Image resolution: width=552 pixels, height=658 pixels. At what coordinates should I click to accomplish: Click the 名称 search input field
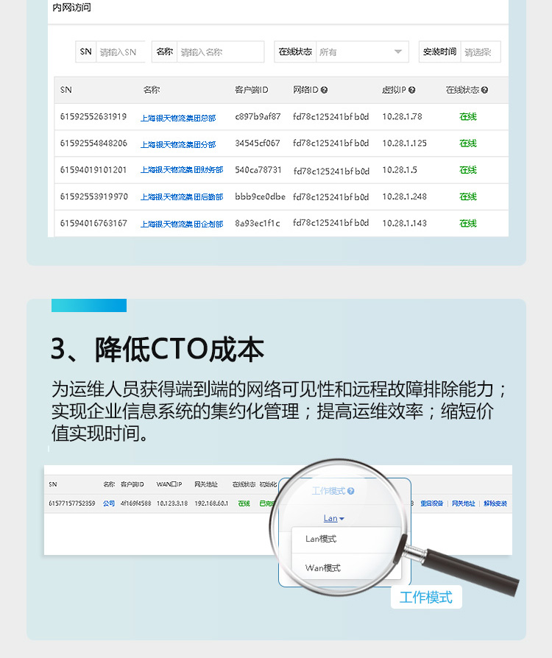[220, 52]
